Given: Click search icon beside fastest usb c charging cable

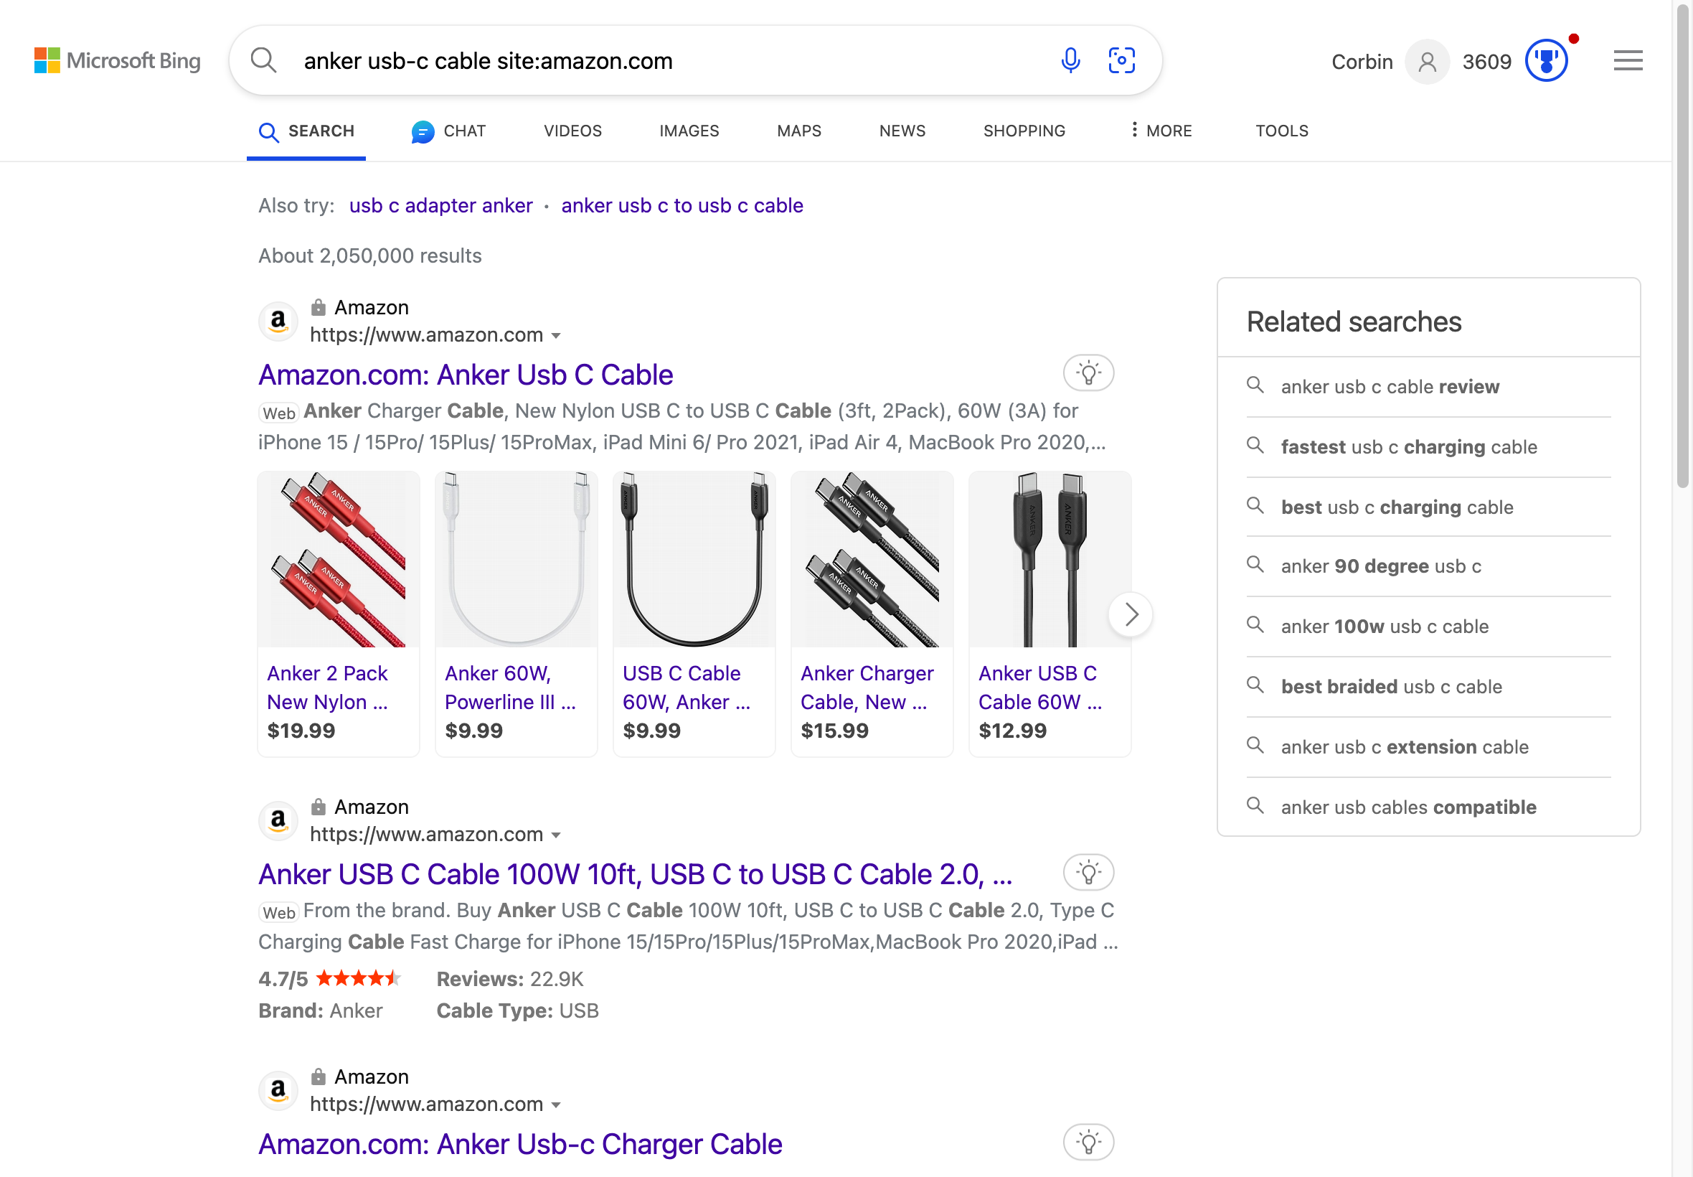Looking at the screenshot, I should (x=1255, y=446).
